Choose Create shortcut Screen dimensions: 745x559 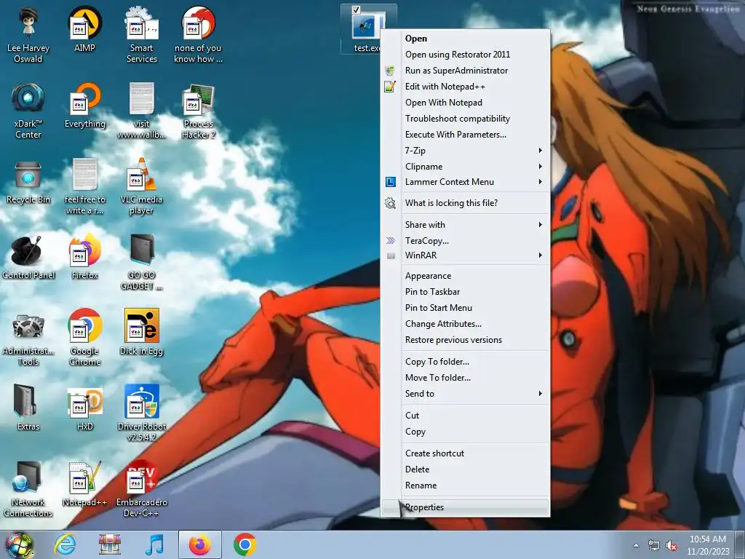click(x=466, y=453)
